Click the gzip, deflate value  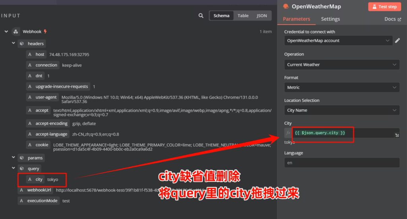84,124
